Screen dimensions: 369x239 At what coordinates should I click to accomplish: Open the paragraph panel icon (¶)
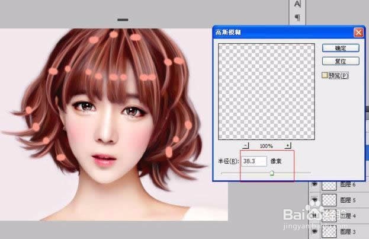[297, 17]
